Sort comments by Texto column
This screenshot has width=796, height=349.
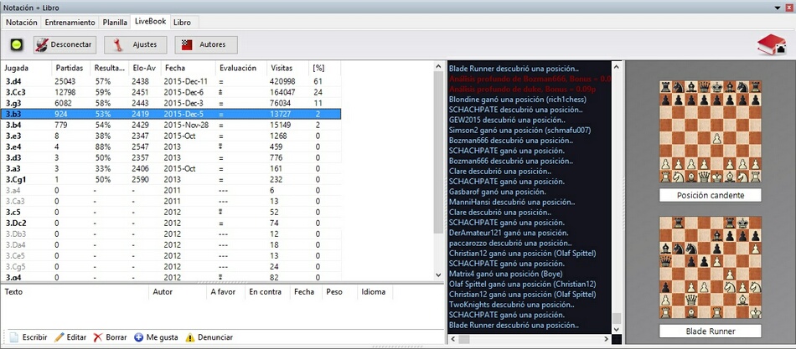coord(75,292)
